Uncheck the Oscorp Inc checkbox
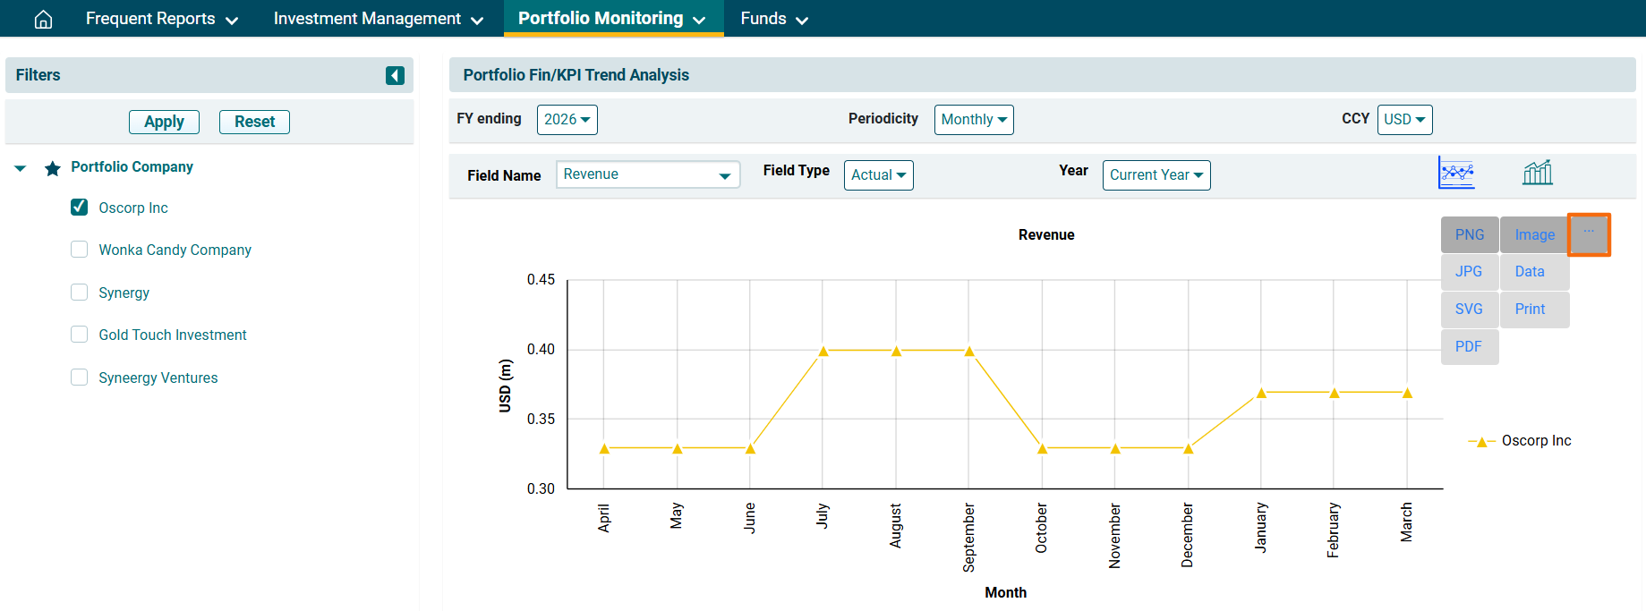 pos(80,208)
